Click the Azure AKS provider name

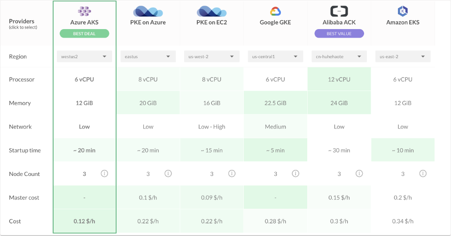(84, 23)
